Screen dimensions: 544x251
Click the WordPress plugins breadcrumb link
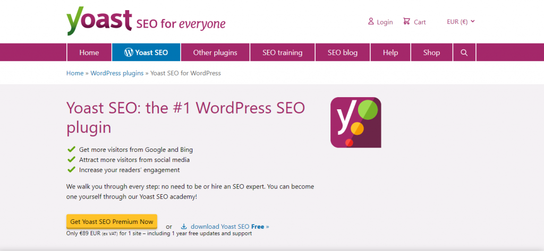[x=117, y=73]
